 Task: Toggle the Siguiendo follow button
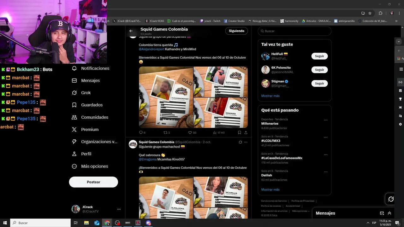point(236,31)
